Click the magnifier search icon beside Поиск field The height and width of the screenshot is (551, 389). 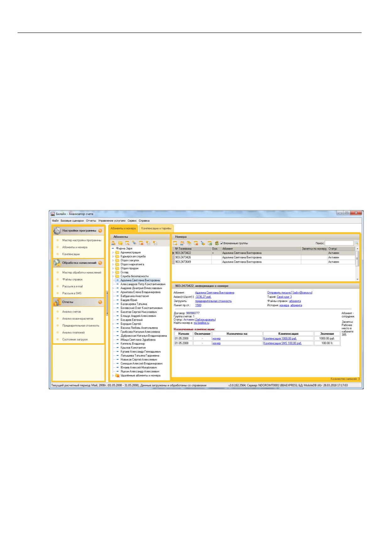click(357, 243)
